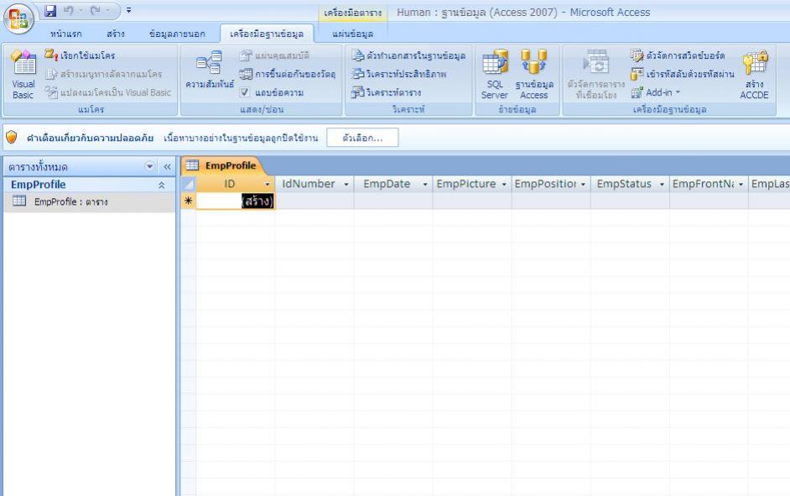Image resolution: width=790 pixels, height=496 pixels.
Task: Redo using the quick access toolbar arrow
Action: [x=96, y=11]
